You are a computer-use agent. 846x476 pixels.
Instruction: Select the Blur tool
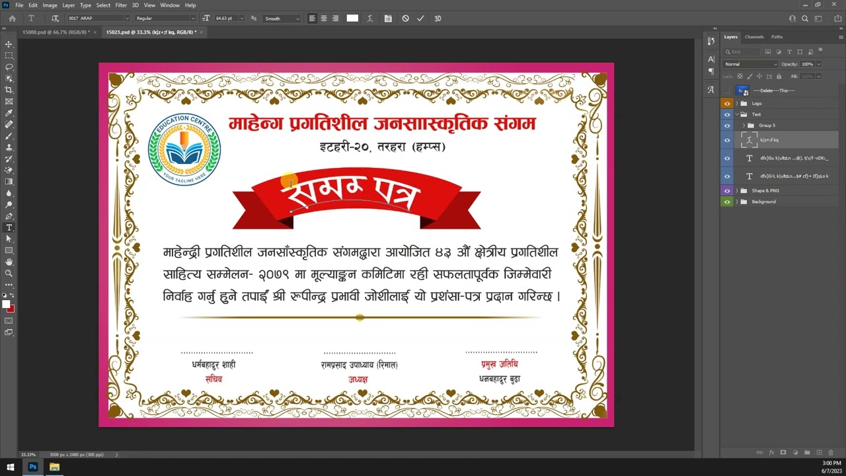pyautogui.click(x=9, y=193)
